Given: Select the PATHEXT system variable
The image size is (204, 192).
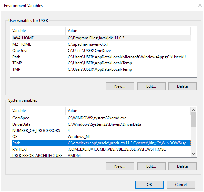Looking at the screenshot, I should pyautogui.click(x=20, y=149).
